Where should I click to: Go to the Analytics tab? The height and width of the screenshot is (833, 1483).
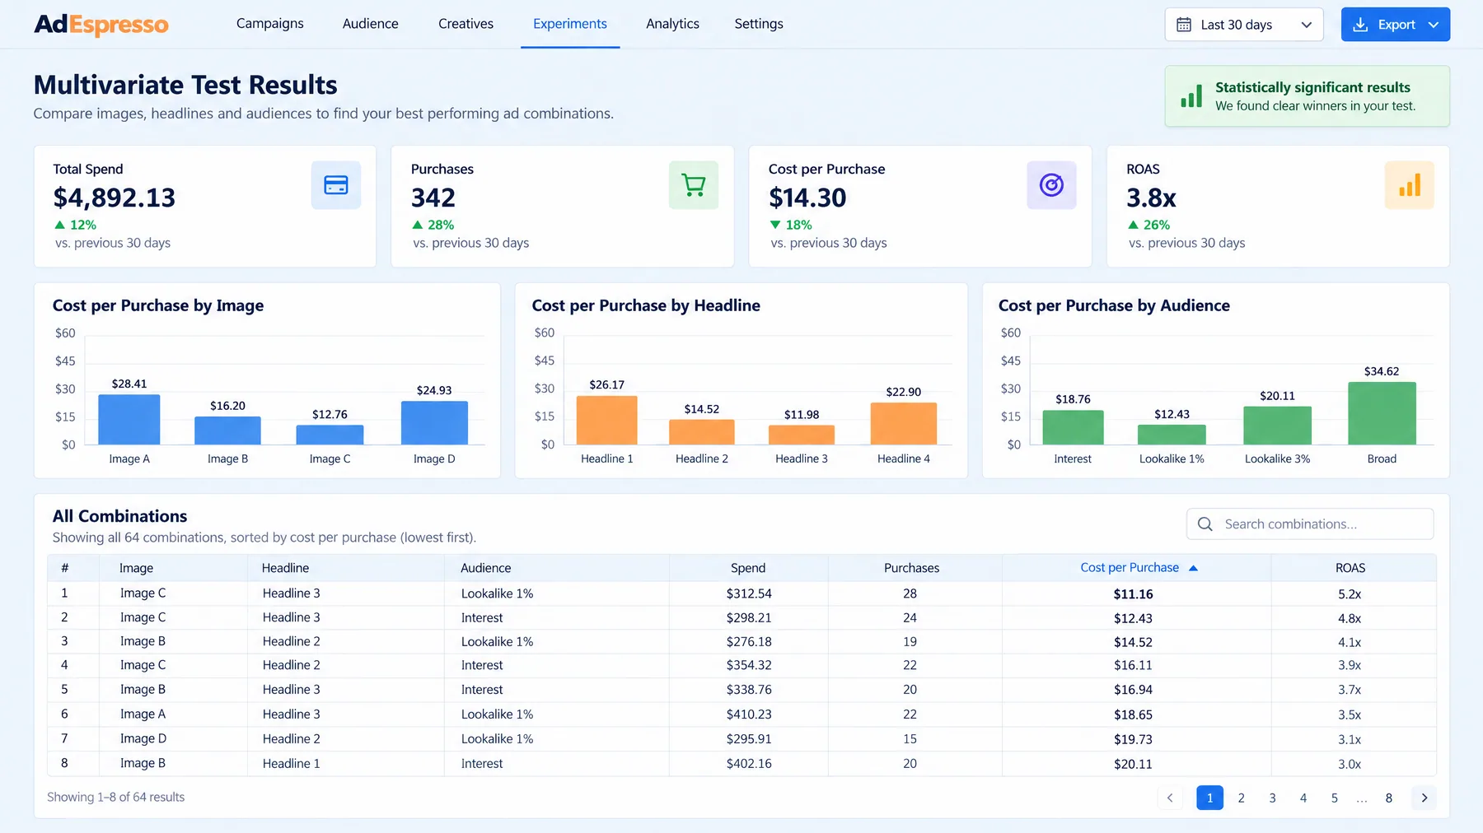(672, 24)
